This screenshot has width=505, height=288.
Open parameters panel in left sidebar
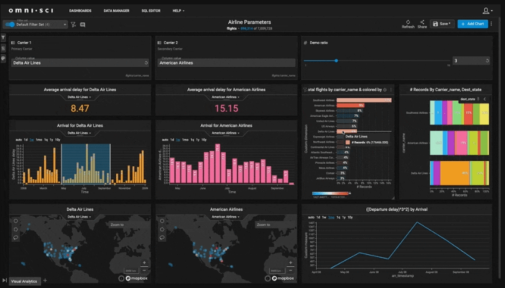pos(3,48)
